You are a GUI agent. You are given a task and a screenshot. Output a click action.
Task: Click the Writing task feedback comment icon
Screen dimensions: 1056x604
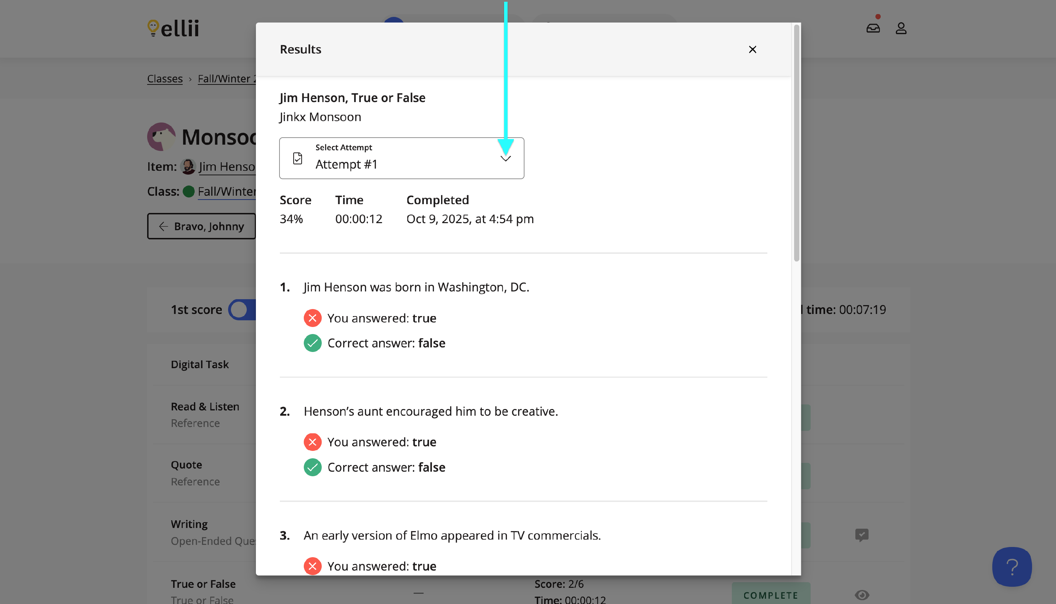tap(861, 535)
